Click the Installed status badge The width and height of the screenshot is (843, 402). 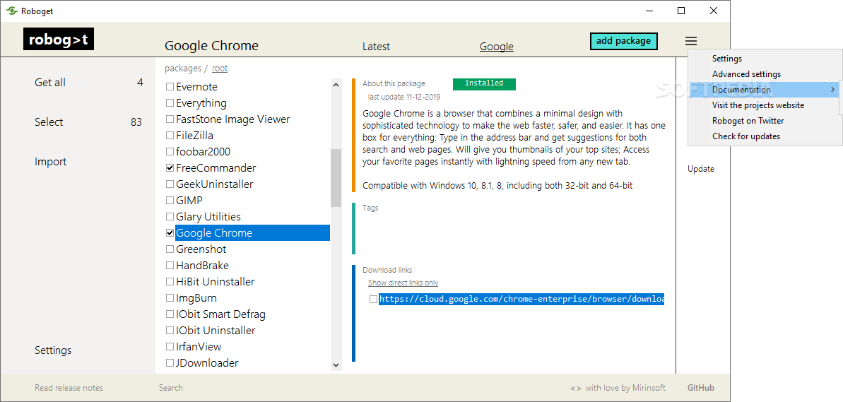click(x=484, y=84)
